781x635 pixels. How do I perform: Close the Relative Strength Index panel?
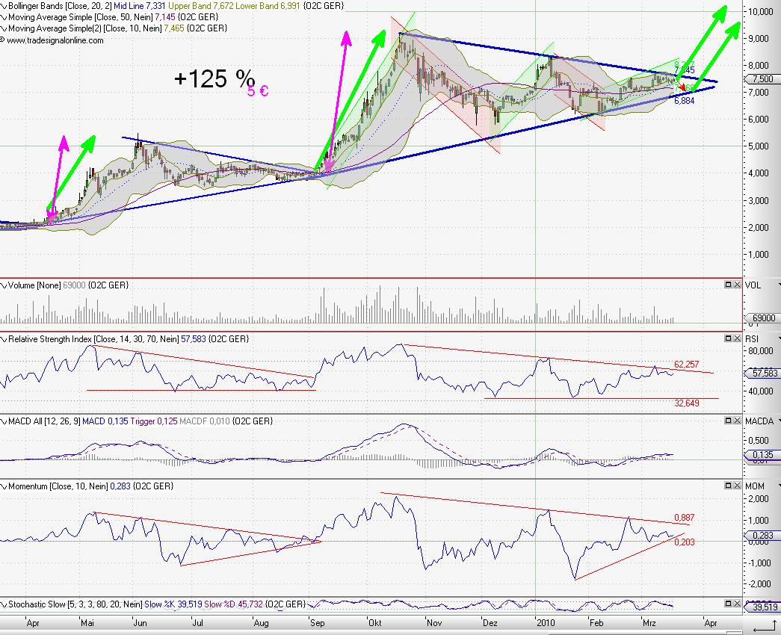click(737, 338)
